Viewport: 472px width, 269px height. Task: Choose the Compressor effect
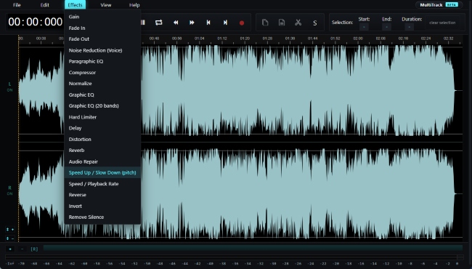pyautogui.click(x=102, y=73)
